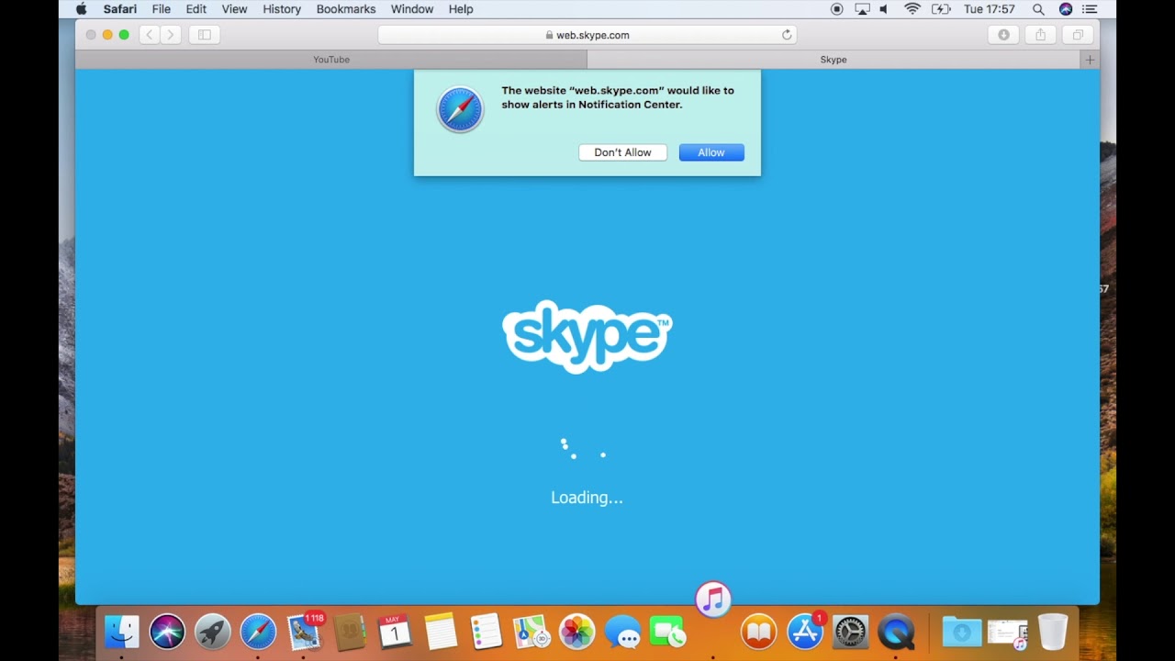Open the Window menu

pos(412,9)
